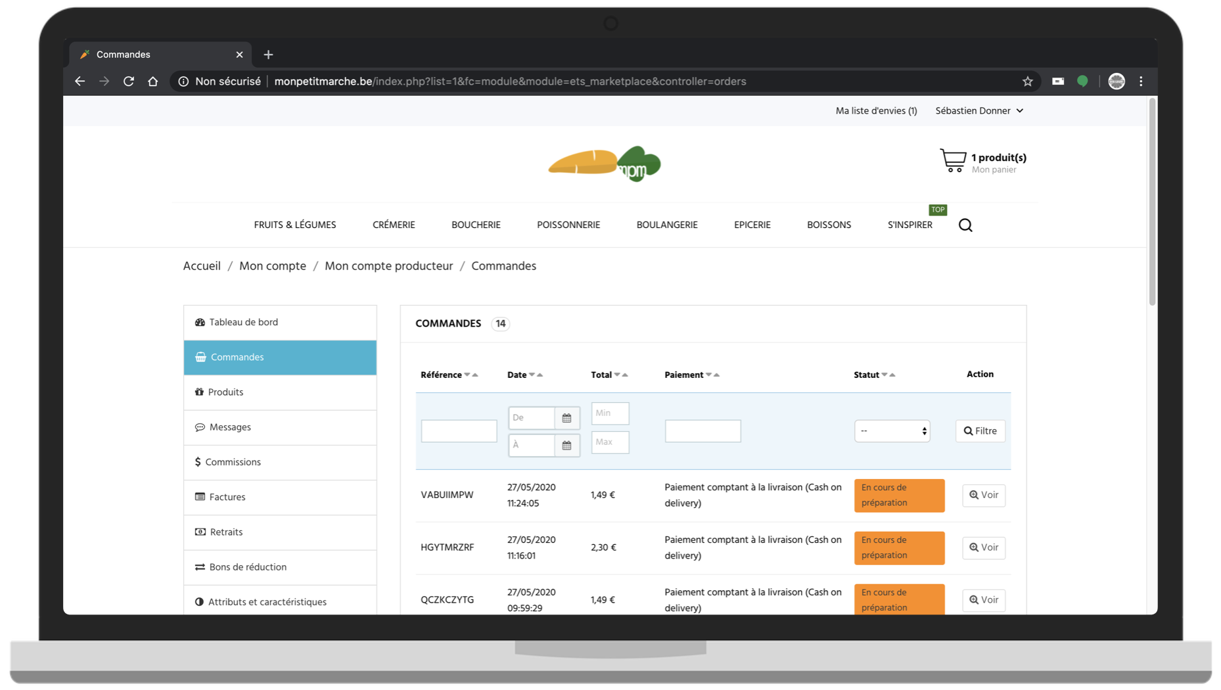Bookmark this page with the star icon
The image size is (1221, 690).
tap(1028, 81)
